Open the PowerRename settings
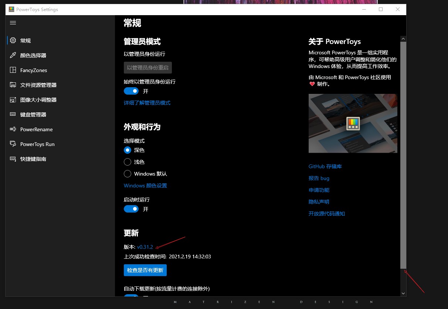 [35, 129]
